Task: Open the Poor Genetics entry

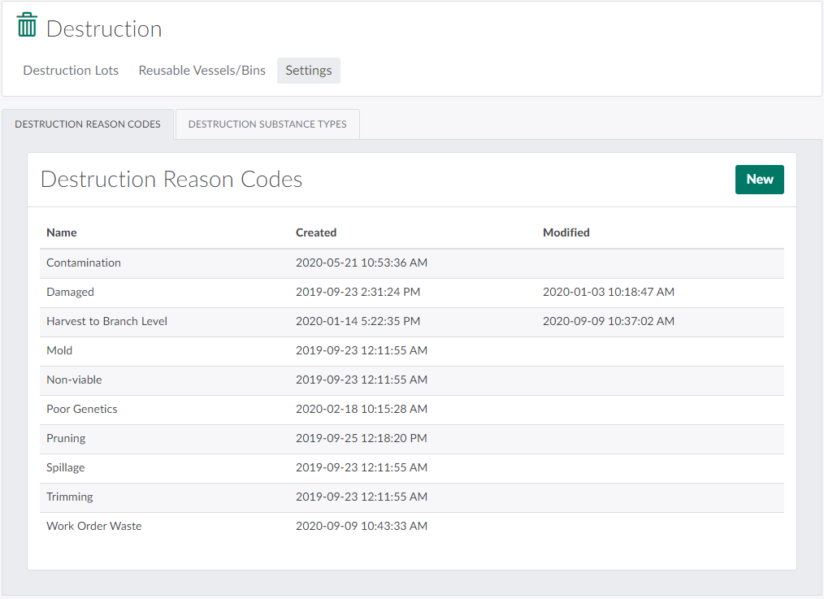Action: (x=82, y=409)
